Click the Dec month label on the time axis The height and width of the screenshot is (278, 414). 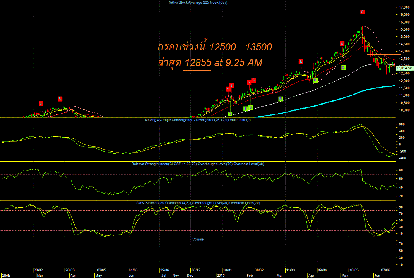(190, 276)
